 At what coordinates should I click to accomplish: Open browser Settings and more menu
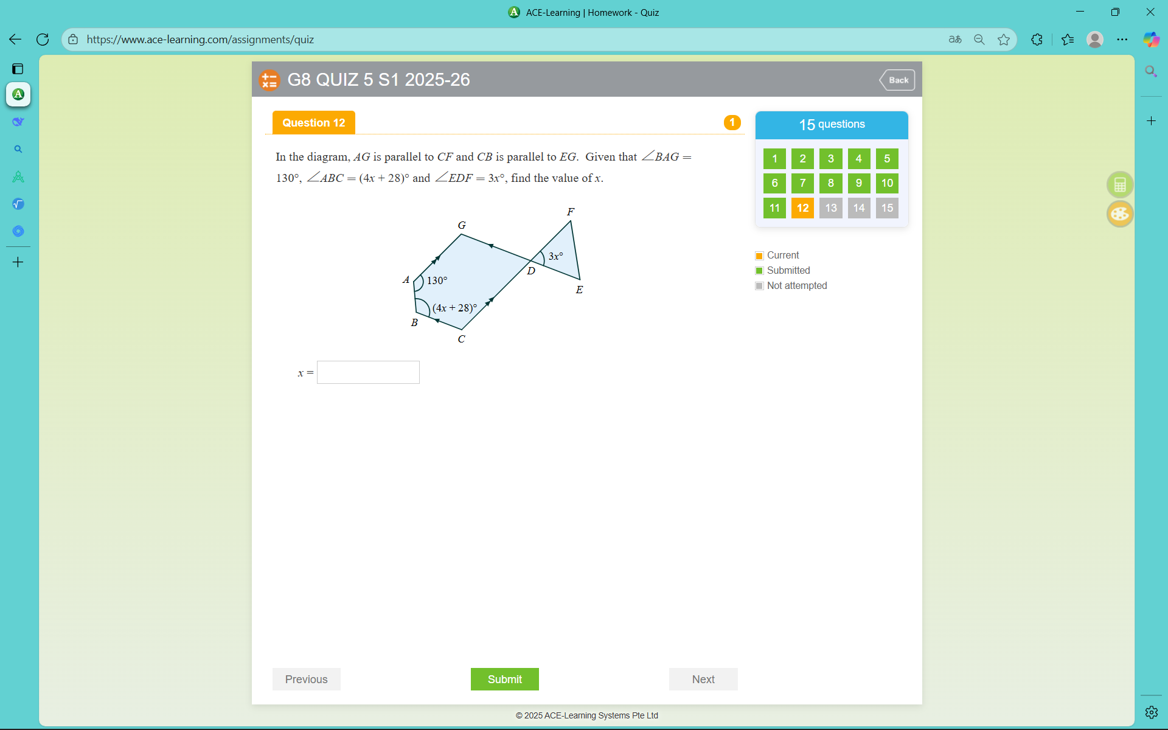[1122, 40]
